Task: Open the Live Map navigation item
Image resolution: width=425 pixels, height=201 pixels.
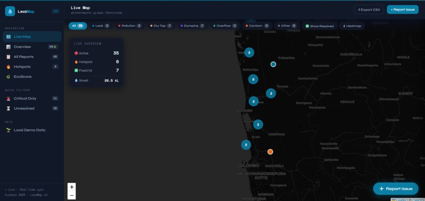Action: click(x=32, y=36)
